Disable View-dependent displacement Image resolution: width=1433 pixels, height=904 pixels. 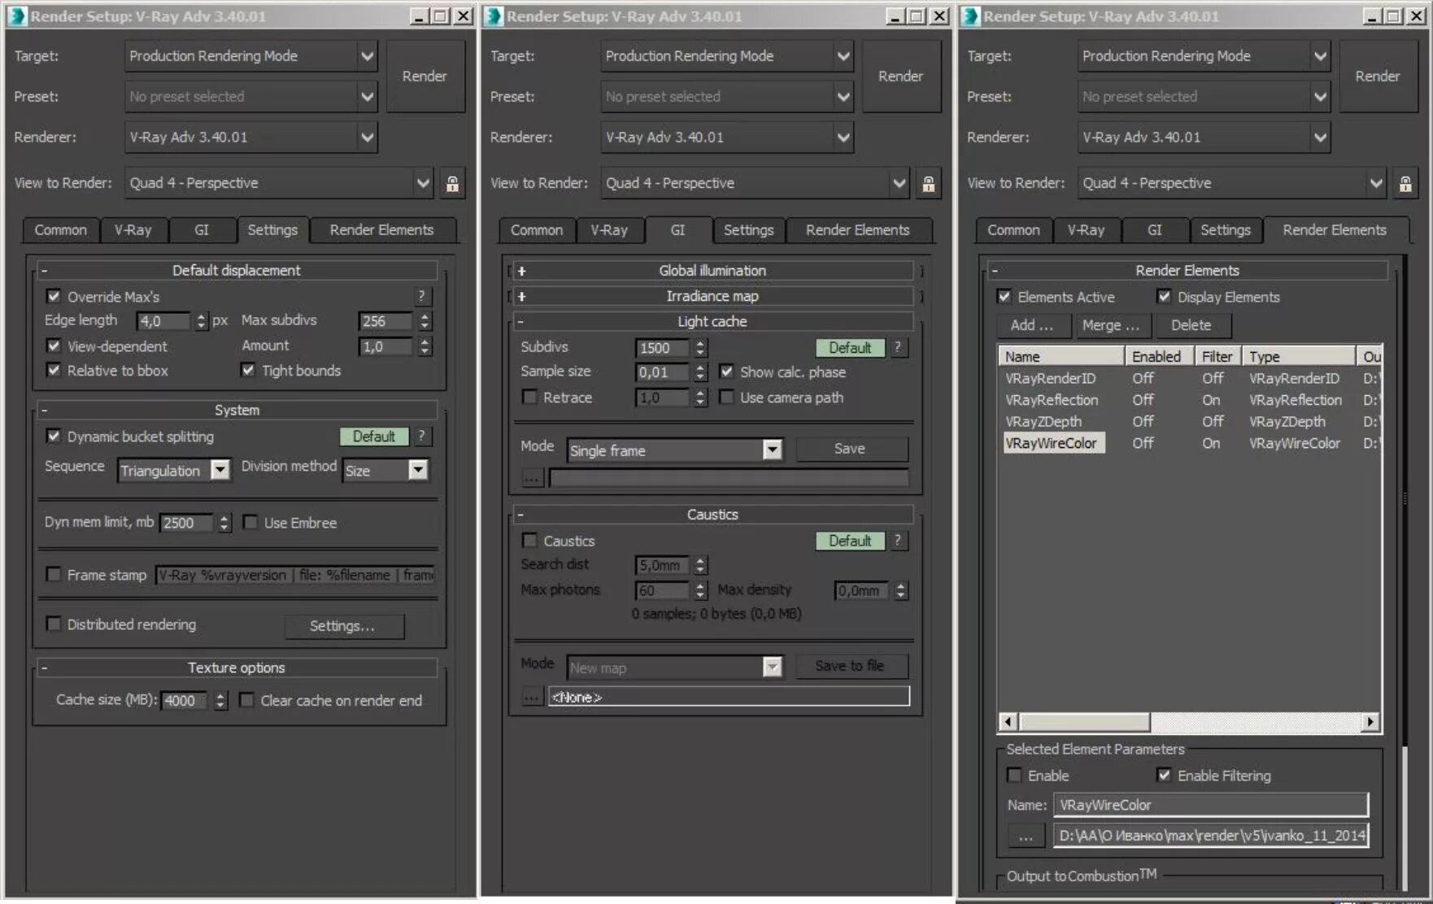[54, 346]
